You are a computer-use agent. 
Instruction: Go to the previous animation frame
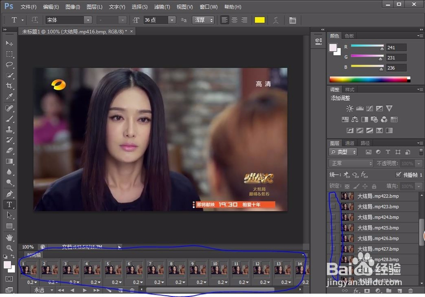pyautogui.click(x=72, y=290)
